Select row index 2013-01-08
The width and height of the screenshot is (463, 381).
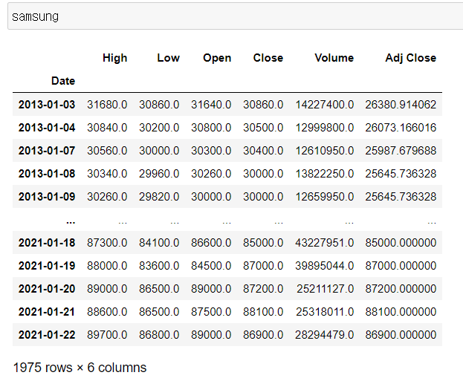click(47, 174)
